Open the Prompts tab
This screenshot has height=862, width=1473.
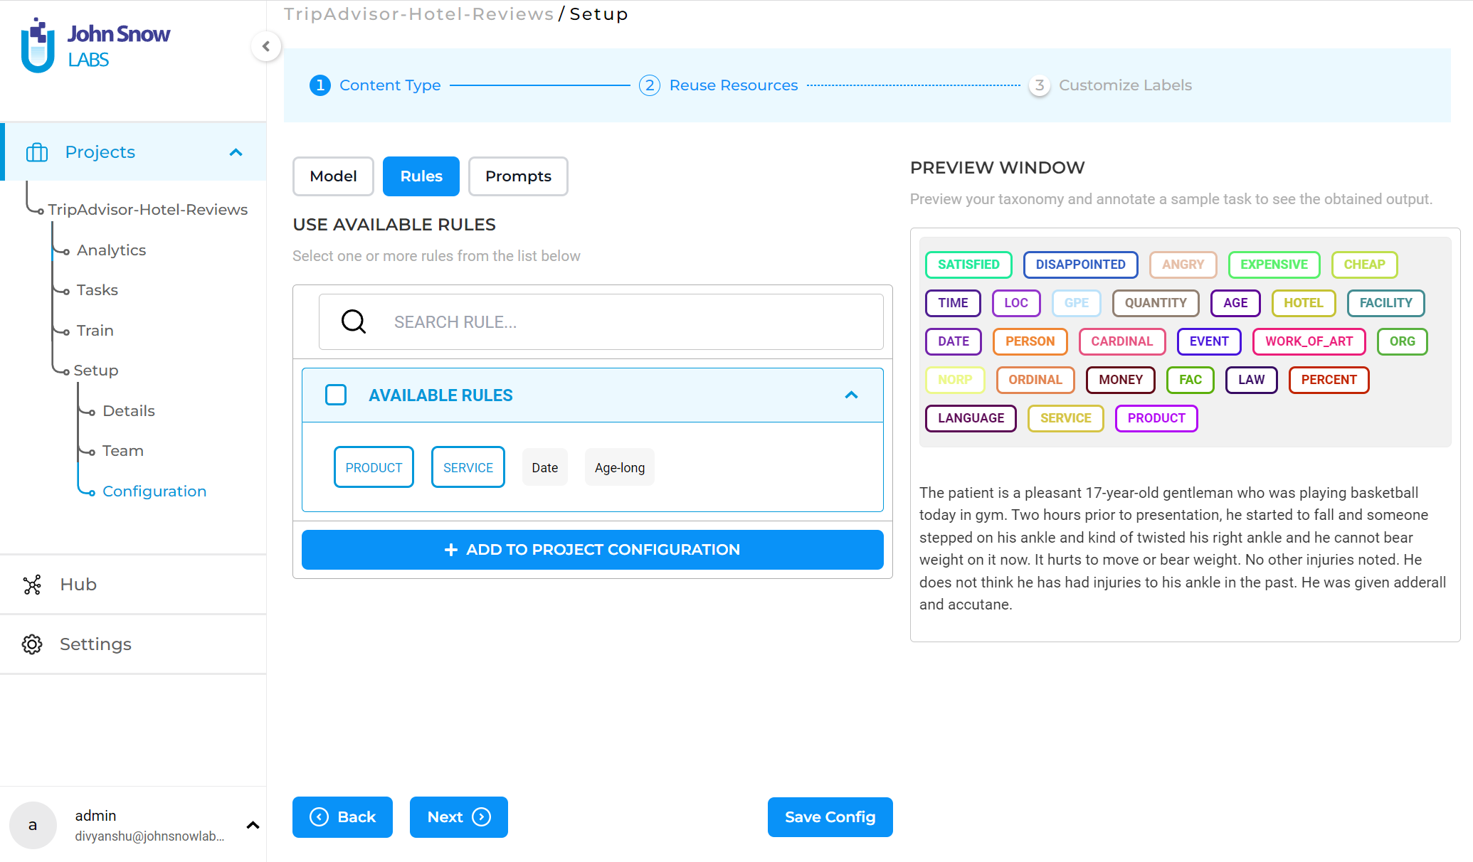pos(518,176)
